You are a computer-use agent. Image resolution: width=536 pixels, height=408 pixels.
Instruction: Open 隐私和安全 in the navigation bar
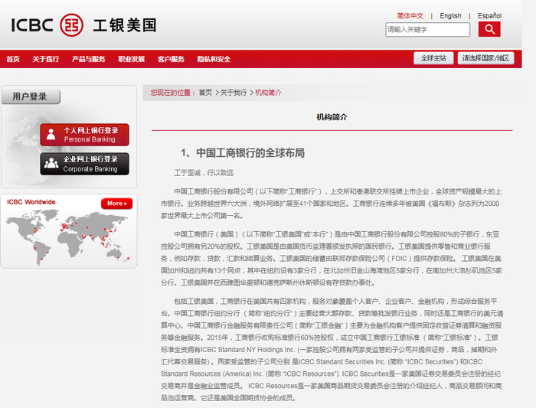[x=214, y=59]
